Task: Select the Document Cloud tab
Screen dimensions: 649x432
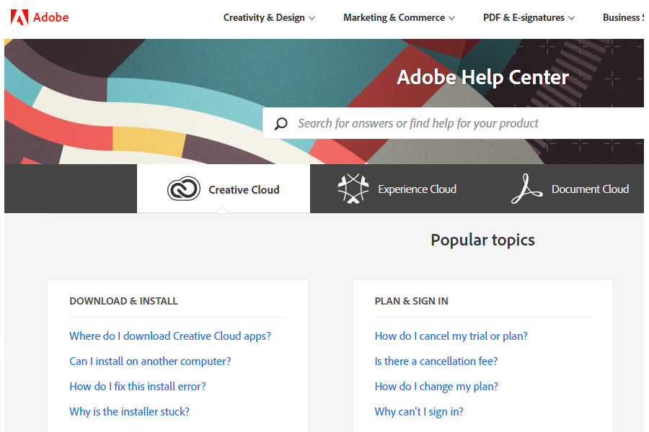Action: pos(570,189)
